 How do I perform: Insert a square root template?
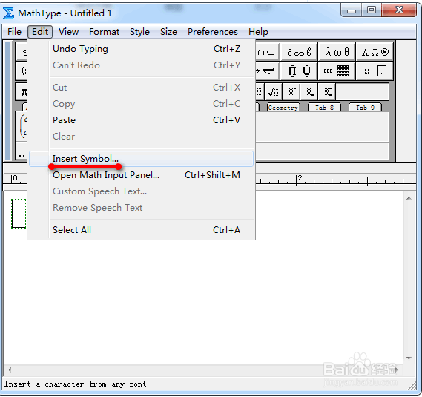pos(273,92)
